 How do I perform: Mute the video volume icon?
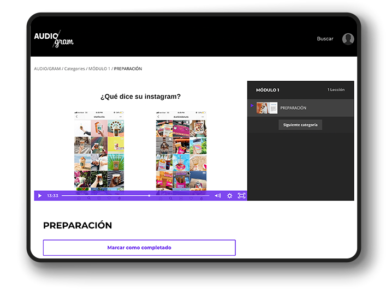point(218,196)
